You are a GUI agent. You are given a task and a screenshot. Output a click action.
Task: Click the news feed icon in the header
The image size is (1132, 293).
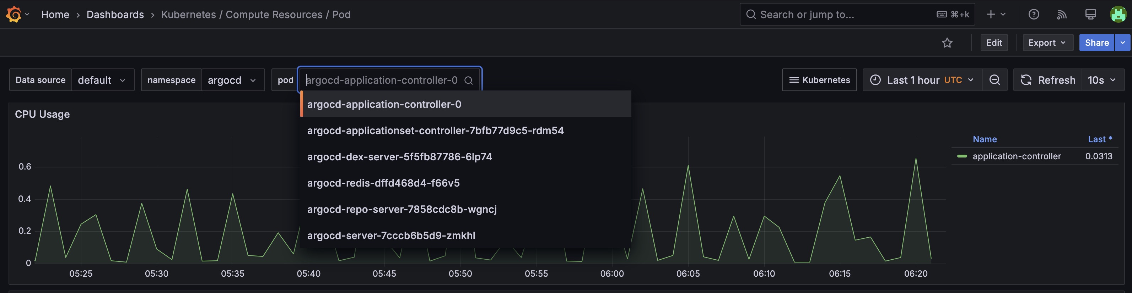(x=1062, y=13)
